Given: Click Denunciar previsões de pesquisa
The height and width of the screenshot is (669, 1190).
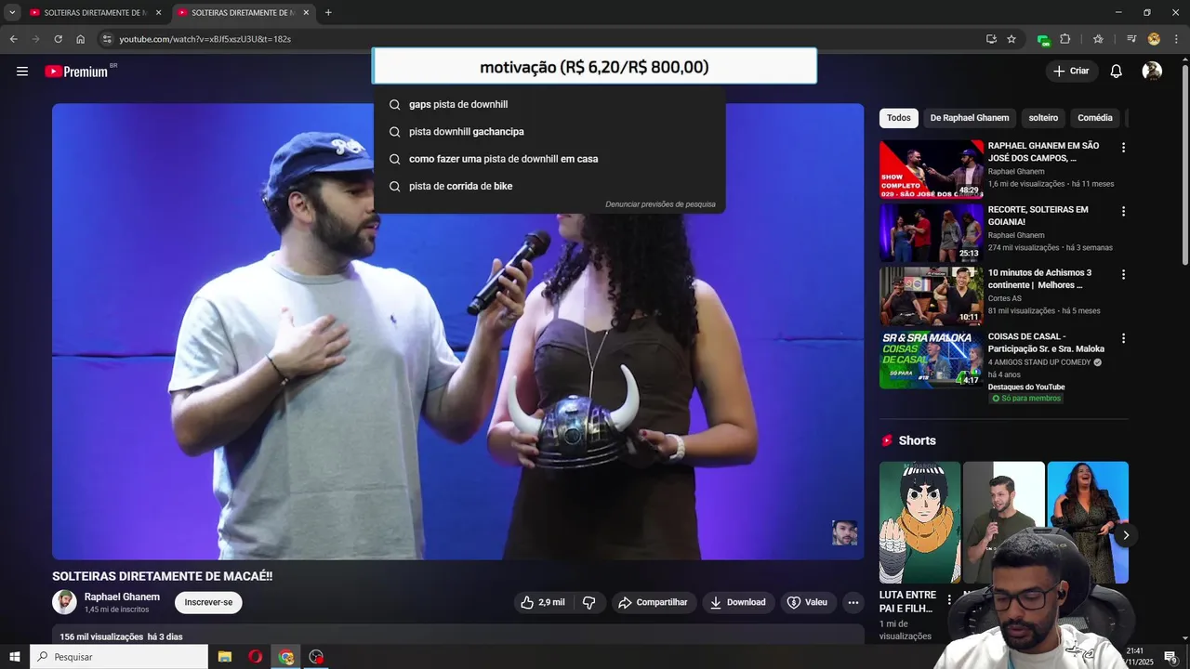Looking at the screenshot, I should pos(660,204).
